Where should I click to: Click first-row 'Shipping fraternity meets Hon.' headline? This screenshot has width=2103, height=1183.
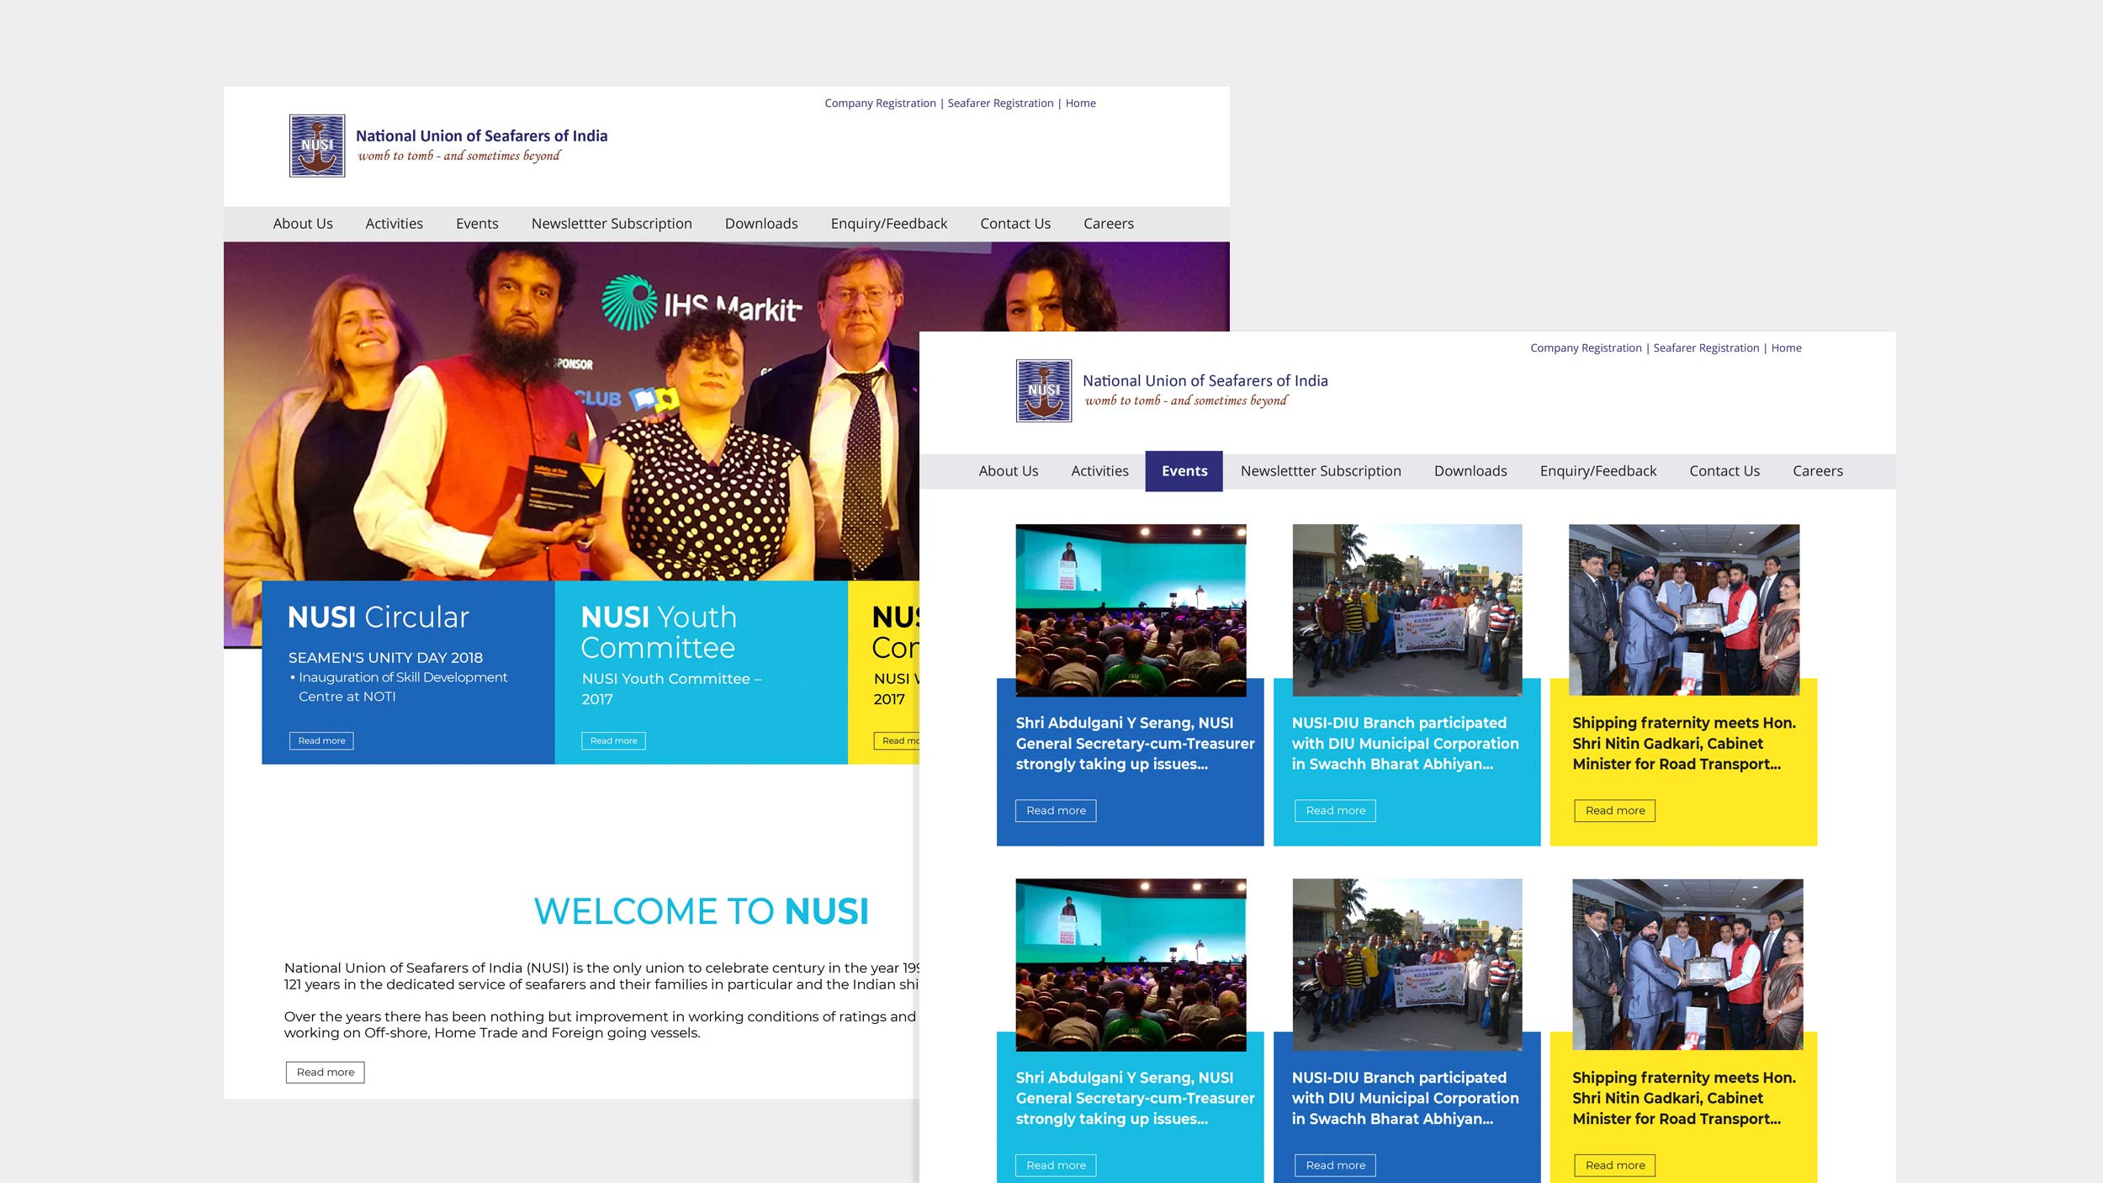[x=1684, y=745]
